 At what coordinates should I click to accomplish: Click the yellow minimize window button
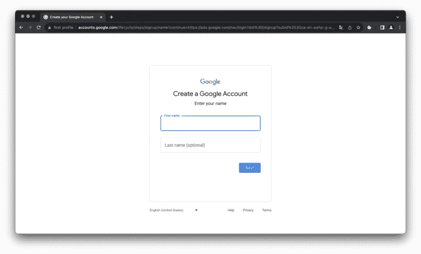(x=28, y=16)
